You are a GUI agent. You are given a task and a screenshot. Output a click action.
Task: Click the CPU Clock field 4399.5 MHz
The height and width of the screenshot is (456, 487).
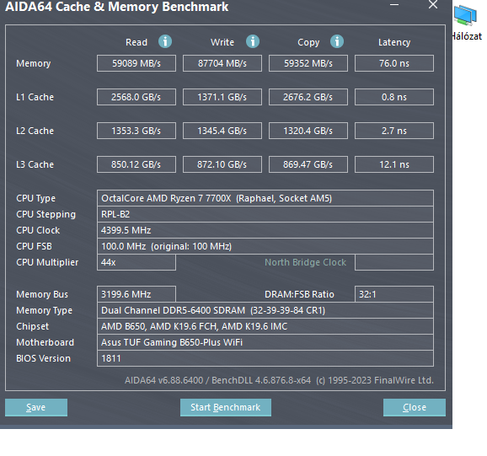coord(265,230)
